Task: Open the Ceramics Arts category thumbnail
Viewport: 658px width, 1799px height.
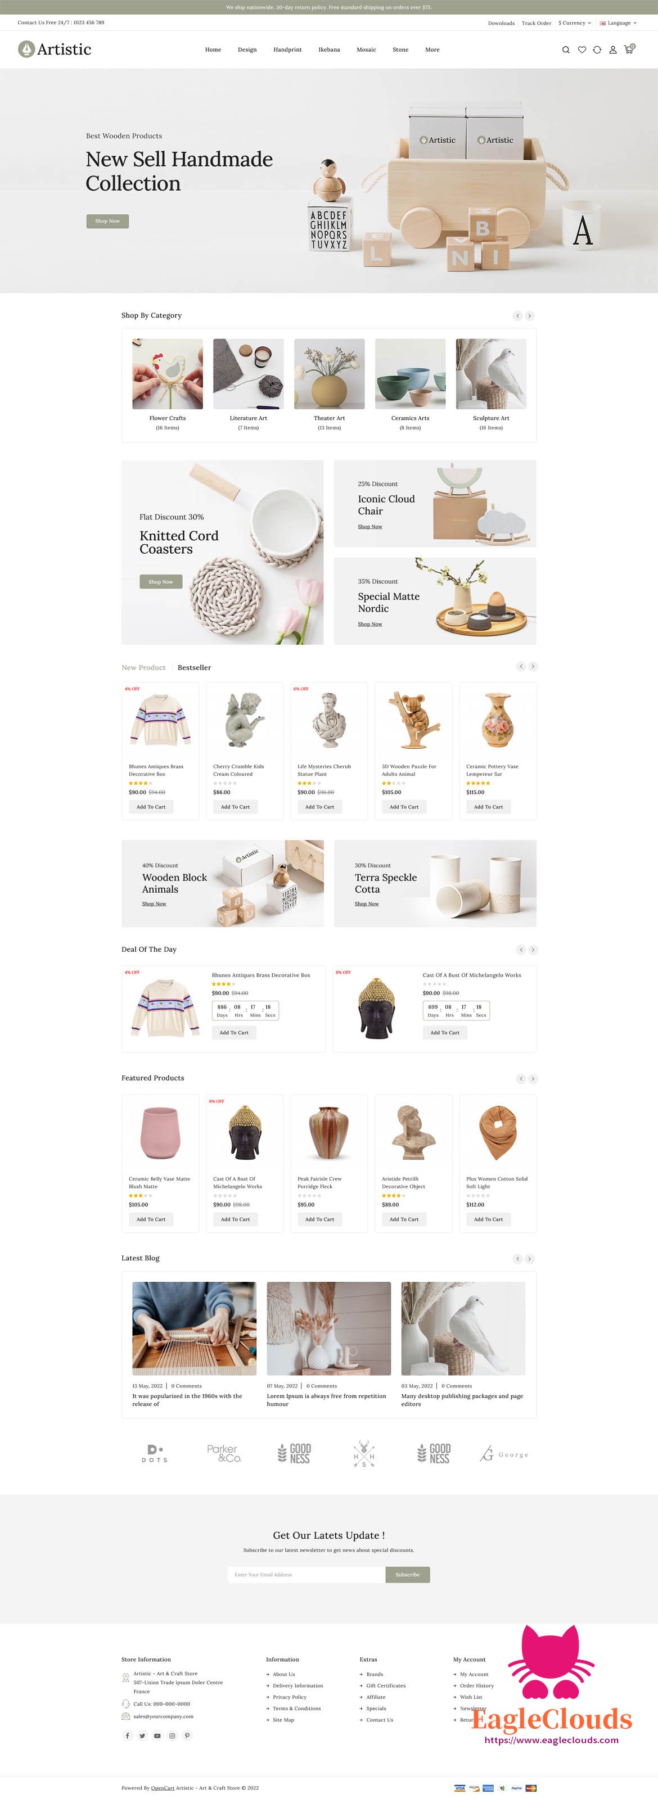Action: click(410, 374)
